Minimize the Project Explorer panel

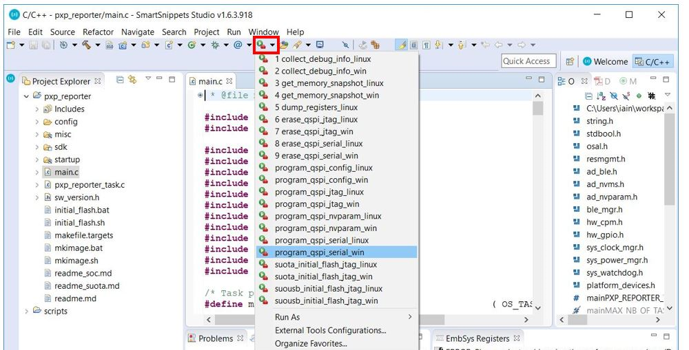point(160,78)
